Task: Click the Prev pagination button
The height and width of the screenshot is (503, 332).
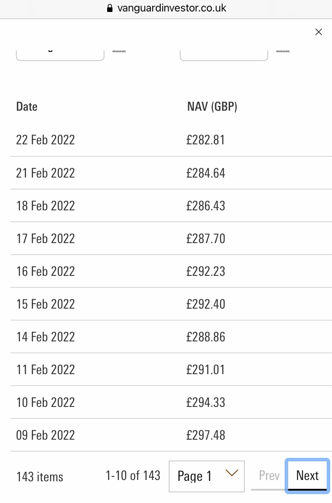Action: 269,476
